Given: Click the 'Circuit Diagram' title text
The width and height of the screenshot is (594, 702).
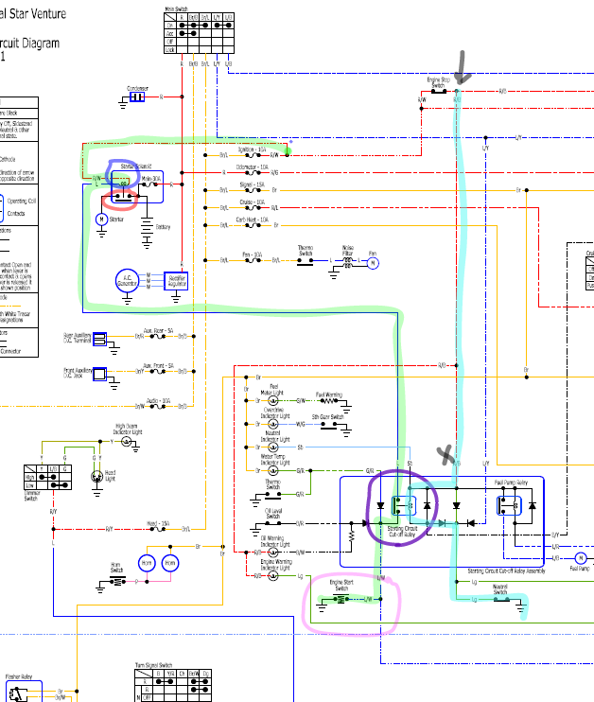Looking at the screenshot, I should (x=29, y=44).
